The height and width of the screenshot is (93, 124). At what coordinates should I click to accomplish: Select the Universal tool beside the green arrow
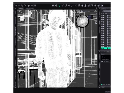coord(63,6)
